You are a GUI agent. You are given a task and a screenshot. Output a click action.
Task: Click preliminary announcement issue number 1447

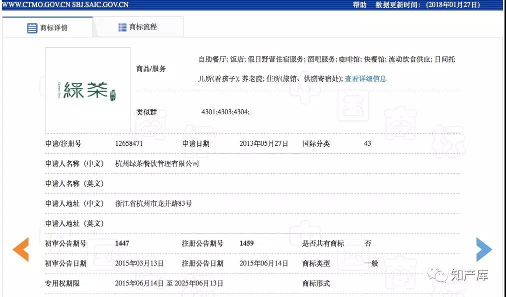[x=122, y=244]
